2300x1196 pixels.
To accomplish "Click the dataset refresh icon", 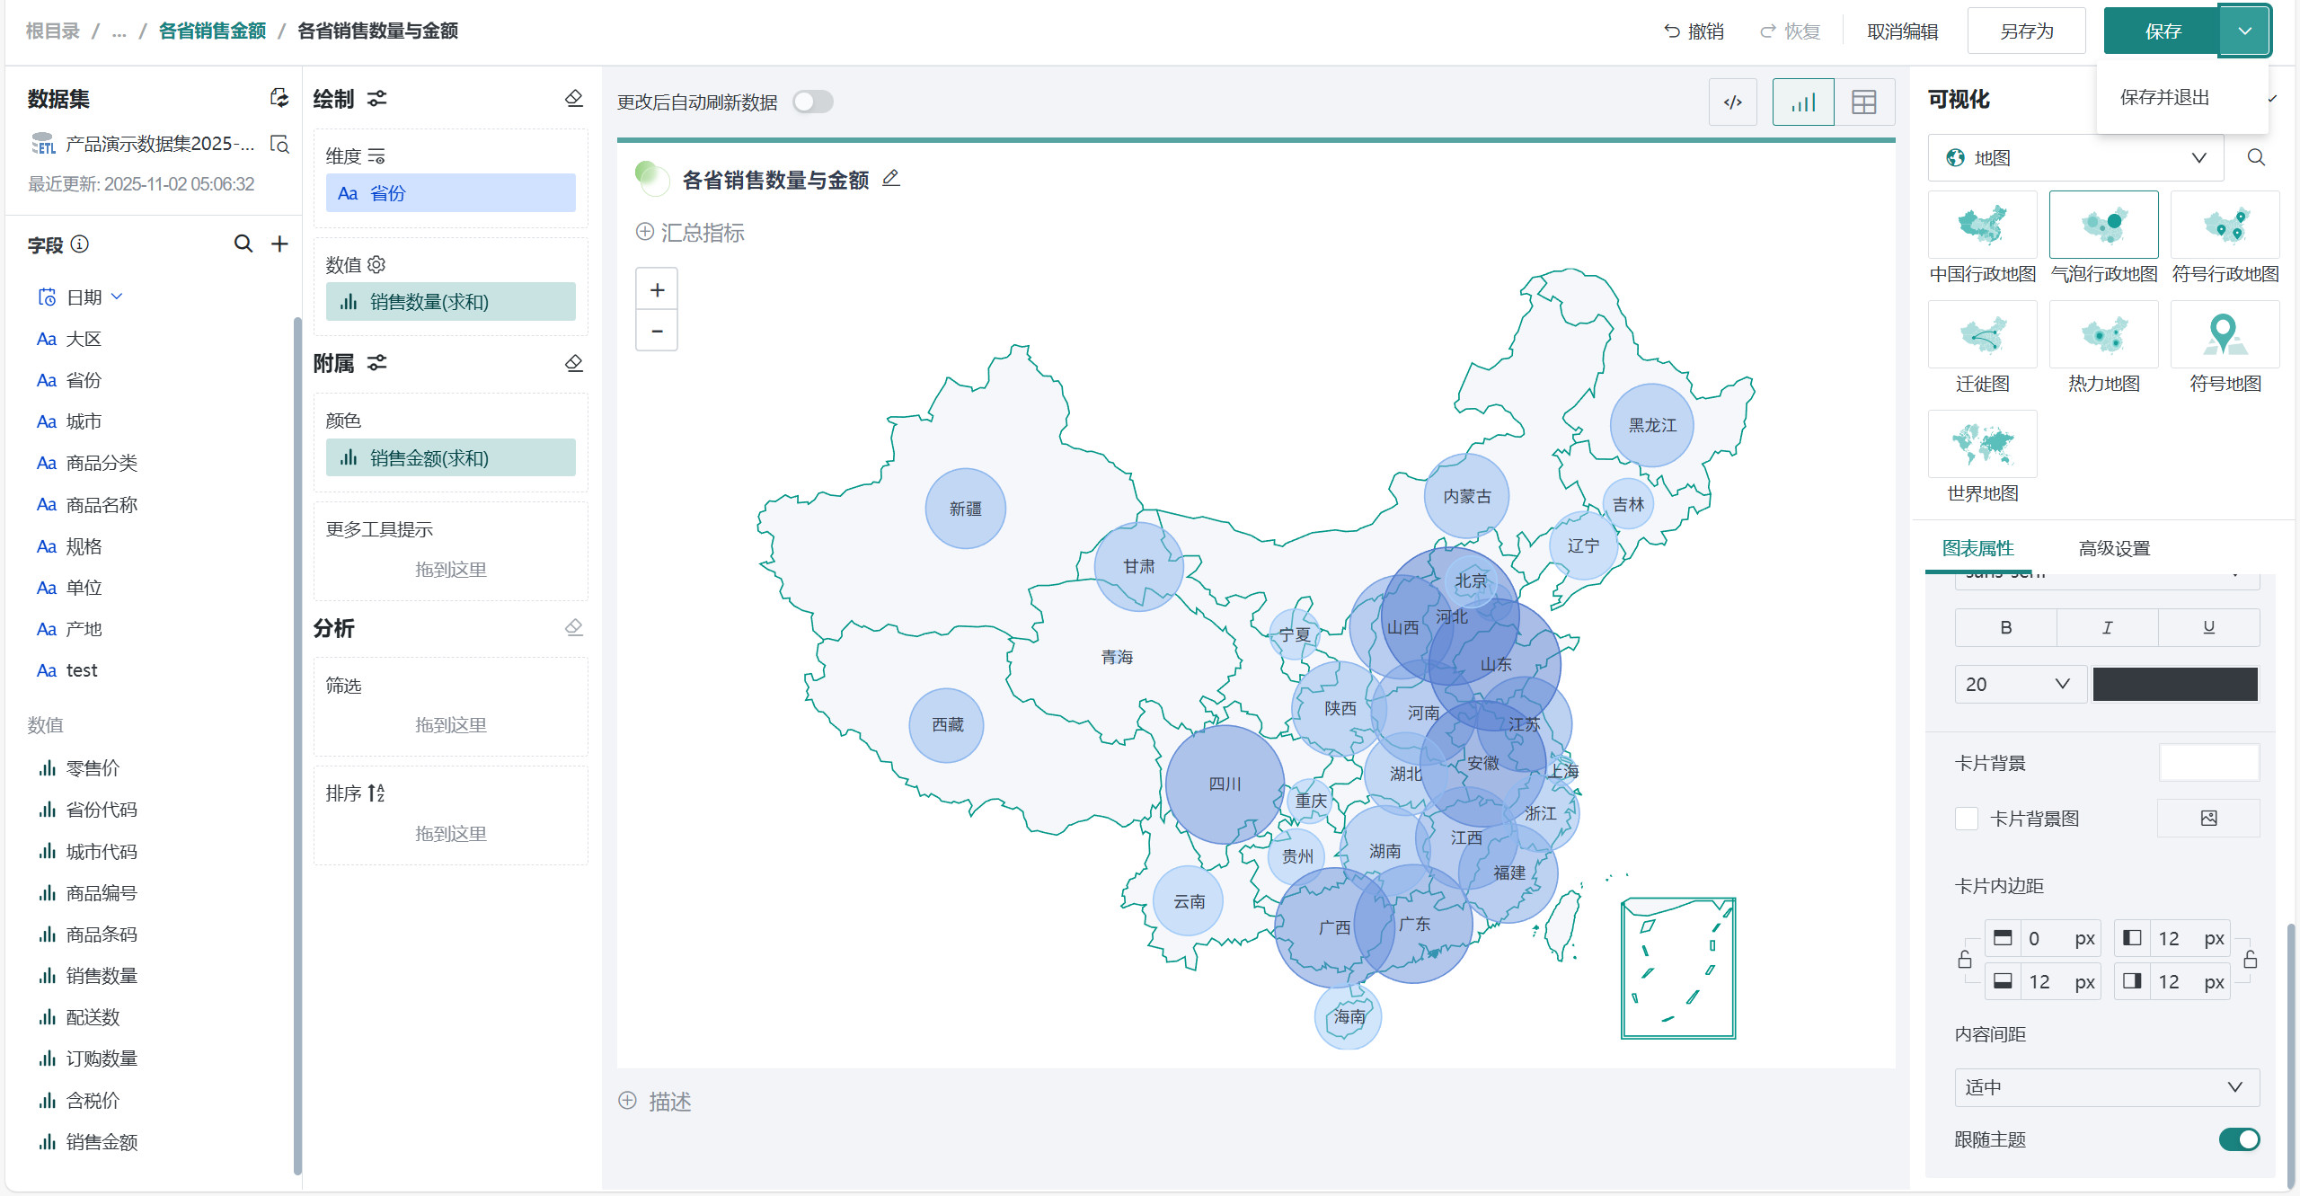I will click(279, 98).
